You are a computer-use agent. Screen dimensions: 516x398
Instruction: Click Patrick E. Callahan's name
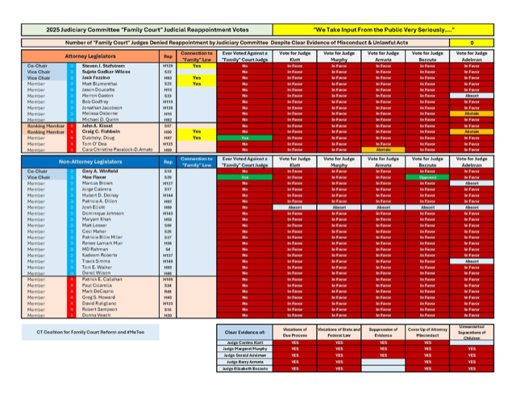tap(102, 280)
